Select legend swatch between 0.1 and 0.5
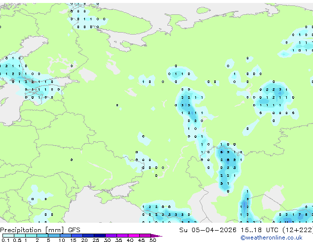The image size is (313, 242). tap(8, 236)
